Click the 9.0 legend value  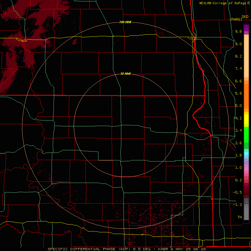point(238,44)
